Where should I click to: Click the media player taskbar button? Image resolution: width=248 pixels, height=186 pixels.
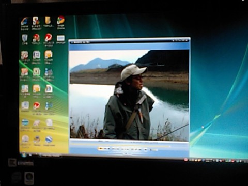coord(50,156)
